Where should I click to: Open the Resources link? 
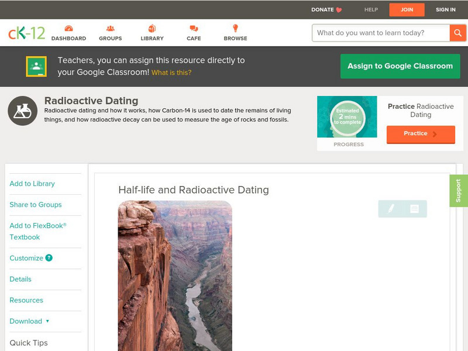coord(26,300)
